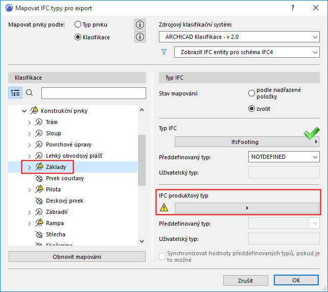The width and height of the screenshot is (328, 292).
Task: Click the Zrušit button
Action: pos(245,281)
